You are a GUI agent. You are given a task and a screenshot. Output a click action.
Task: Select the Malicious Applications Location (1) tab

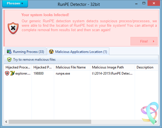78,51
